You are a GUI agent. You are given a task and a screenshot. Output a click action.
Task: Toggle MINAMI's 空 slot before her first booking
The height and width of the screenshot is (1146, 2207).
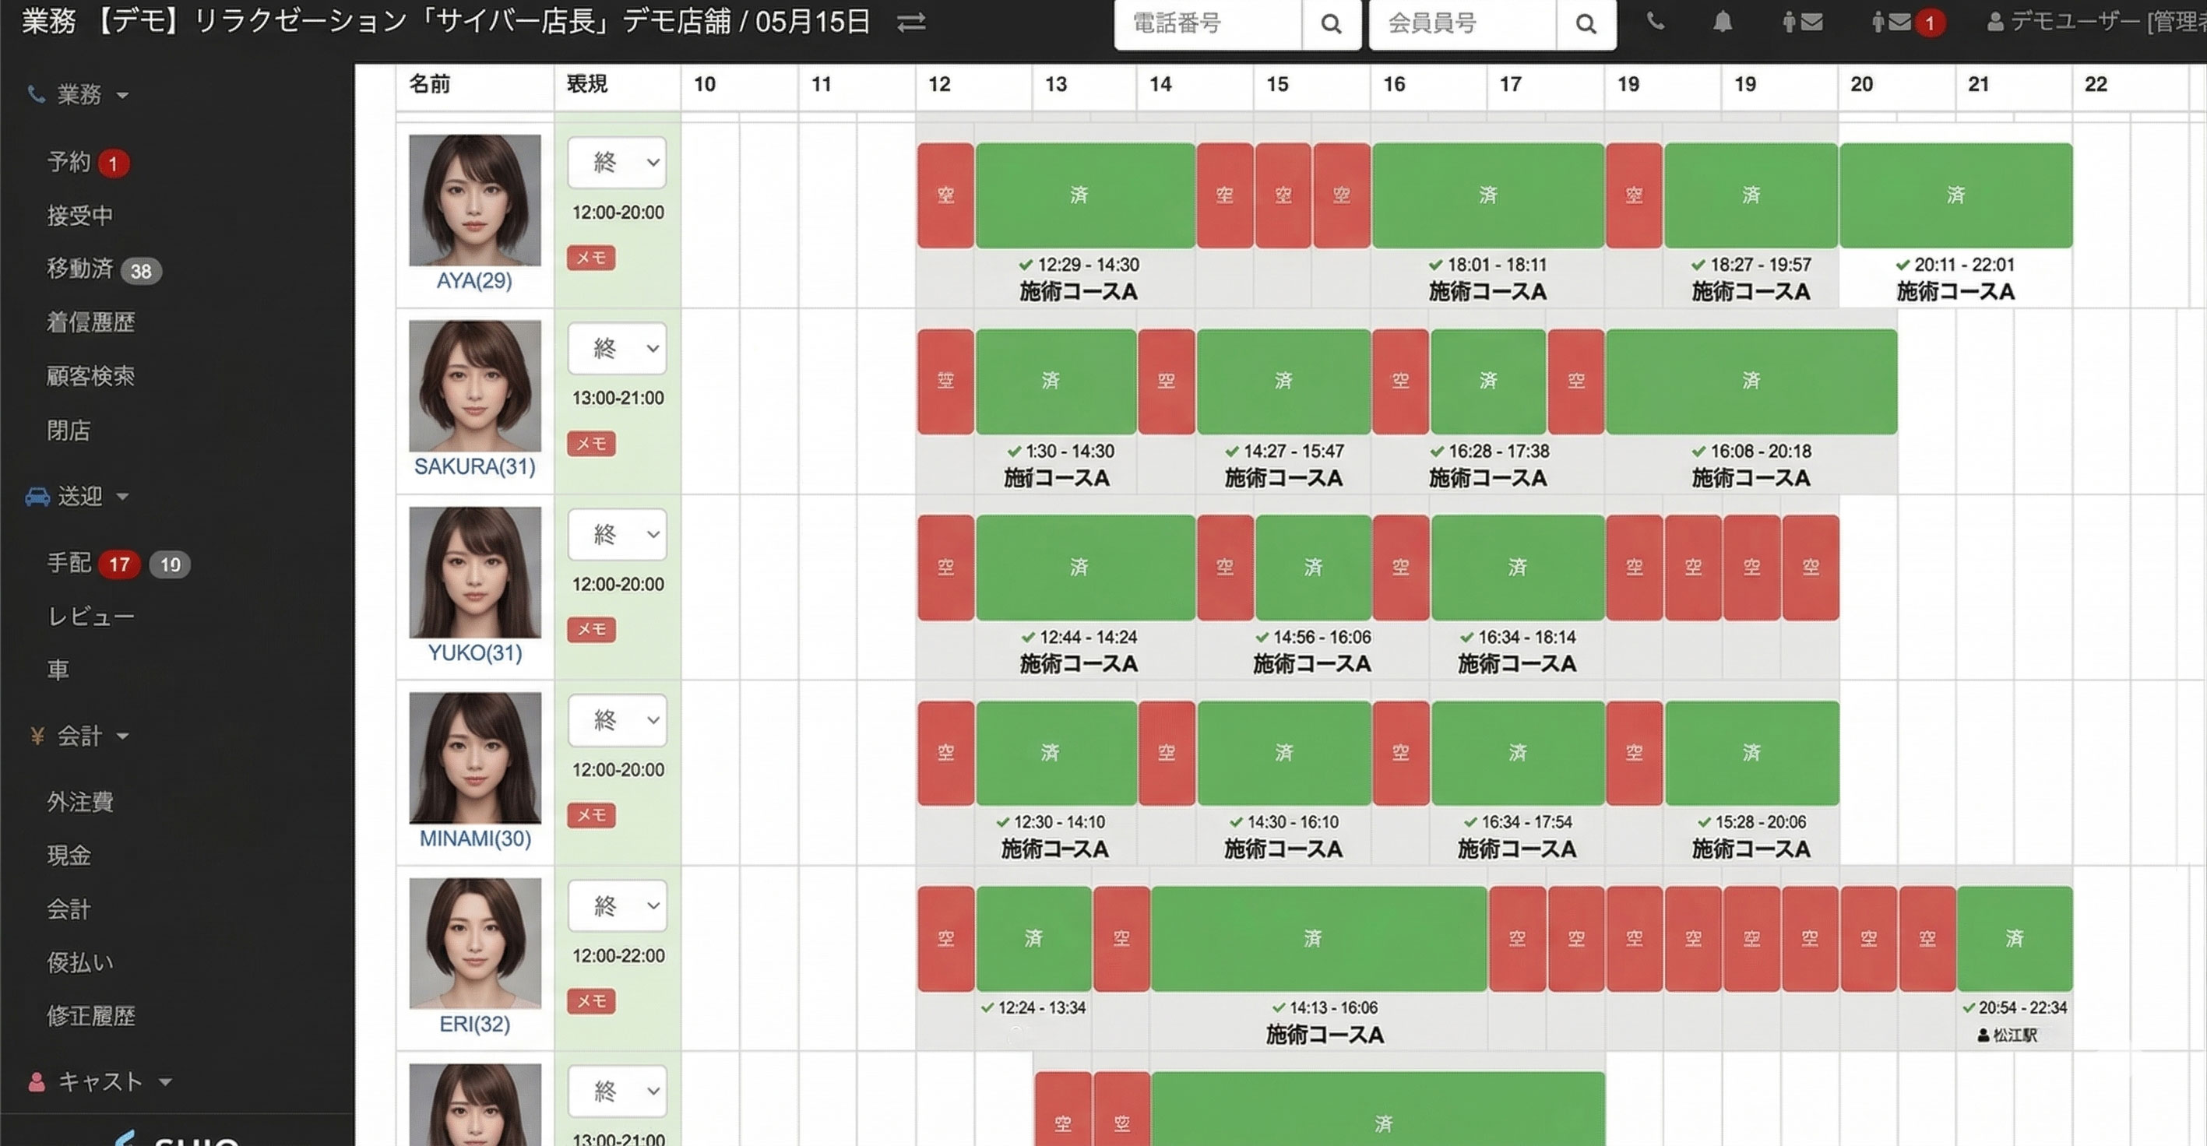pyautogui.click(x=945, y=752)
